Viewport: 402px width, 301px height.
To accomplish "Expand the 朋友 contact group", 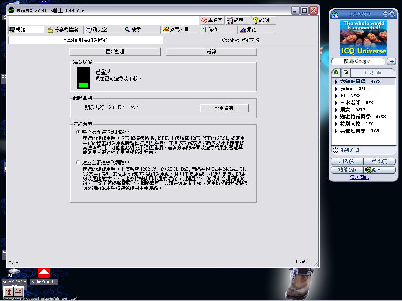I will pyautogui.click(x=336, y=110).
